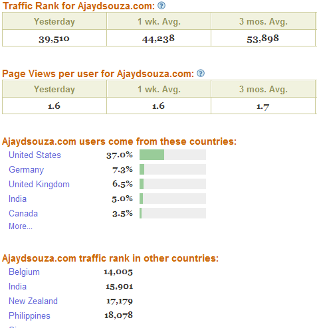Viewport: 317px width, 328px height.
Task: Click the Traffic Rank Yesterday value 39,510
Action: click(x=54, y=39)
